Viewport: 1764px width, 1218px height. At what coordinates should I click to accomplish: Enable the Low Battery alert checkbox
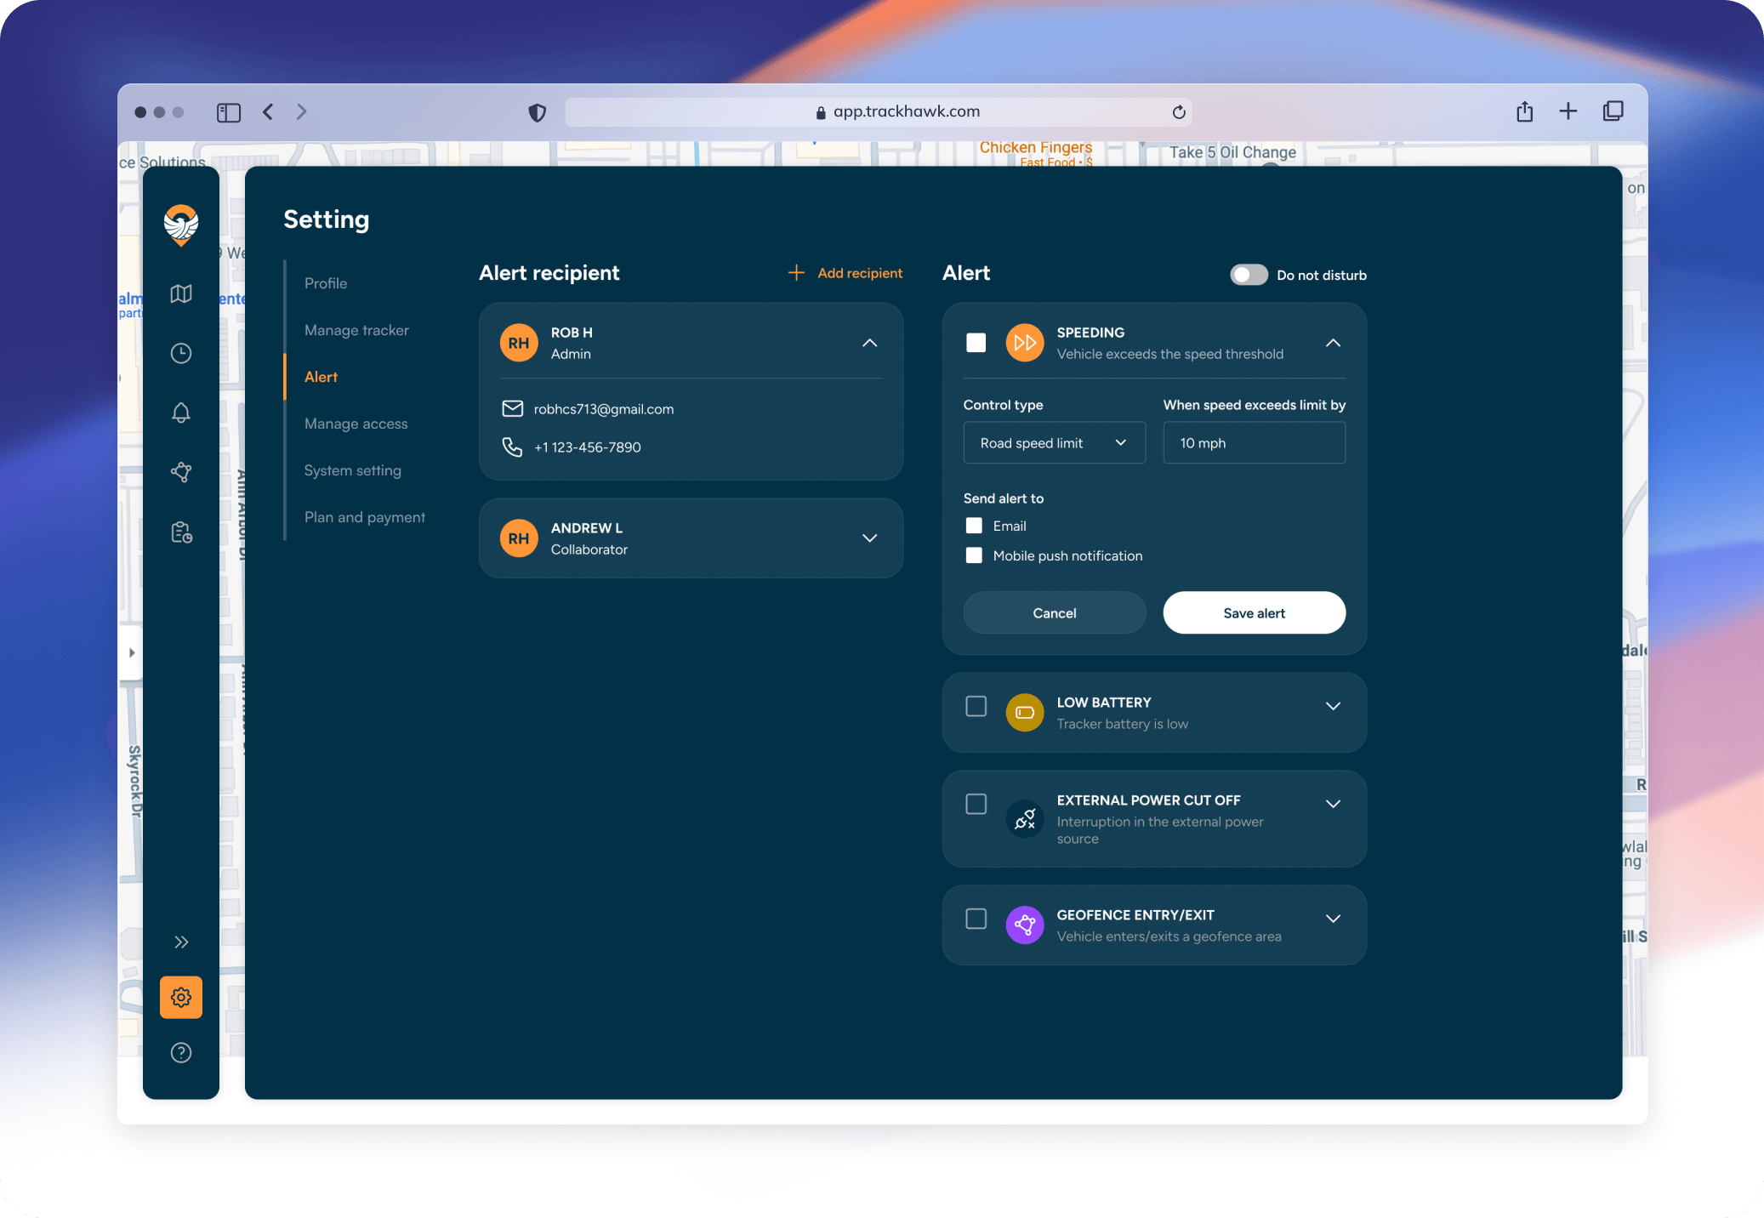[x=976, y=706]
